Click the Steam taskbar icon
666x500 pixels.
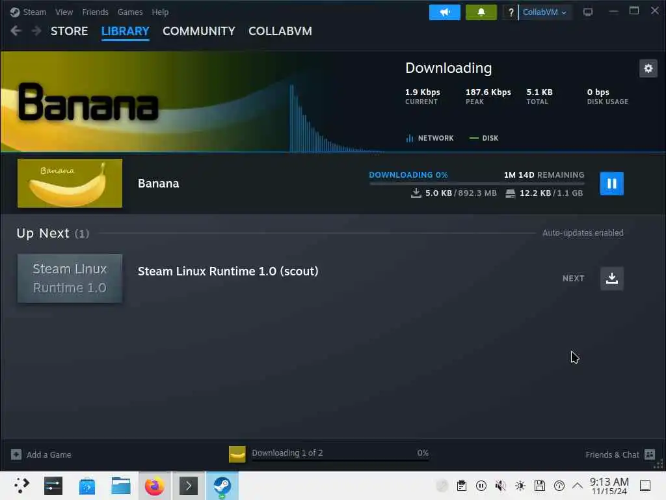pos(222,486)
